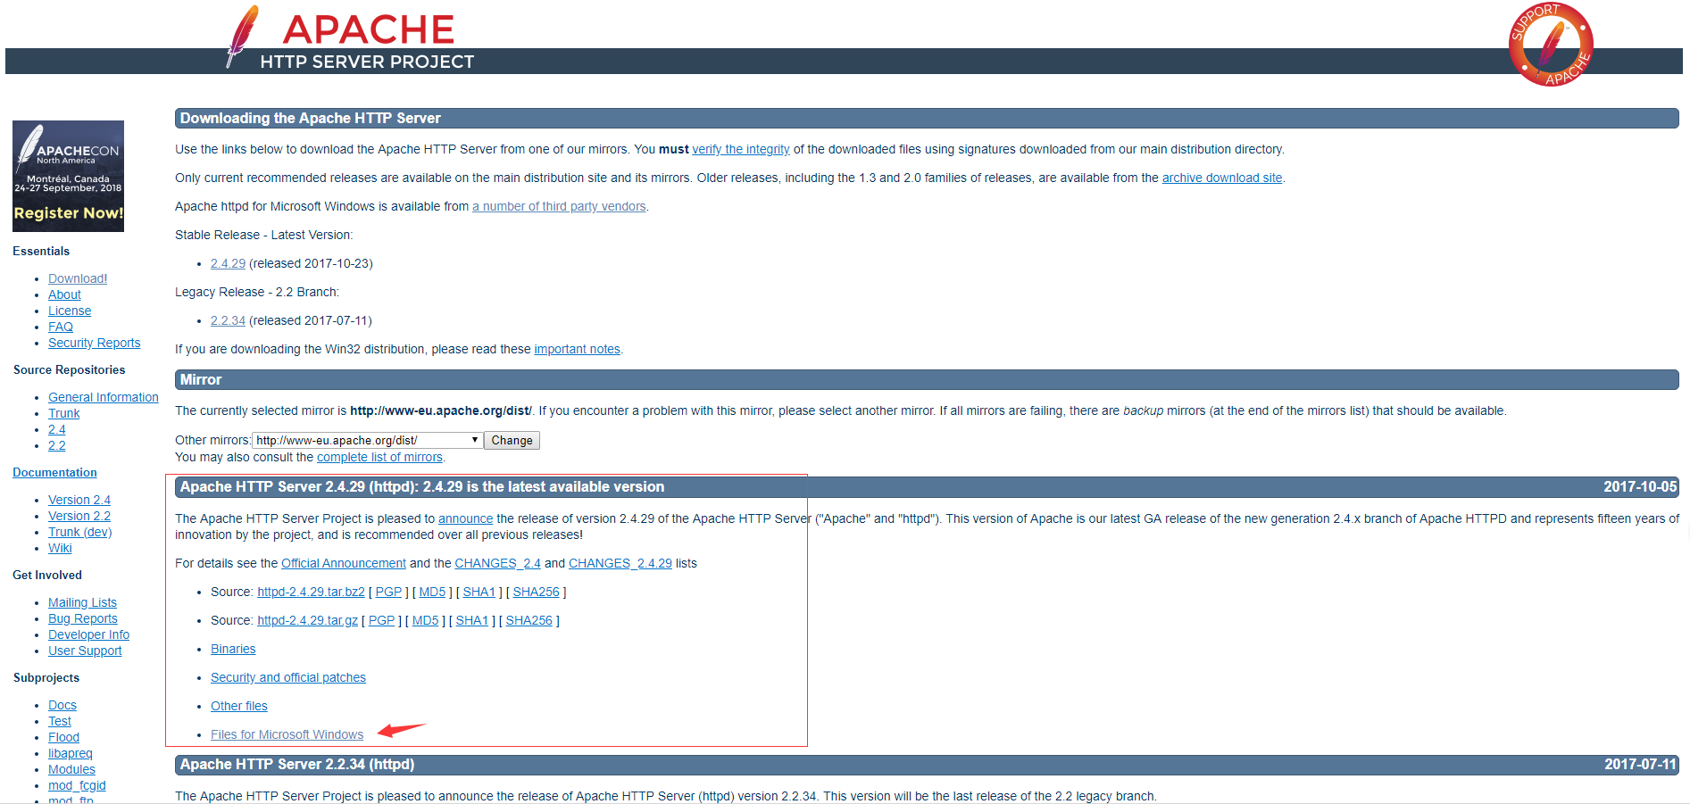Open the 2.4.29 stable release link
Screen dimensions: 1690x804
(x=228, y=263)
